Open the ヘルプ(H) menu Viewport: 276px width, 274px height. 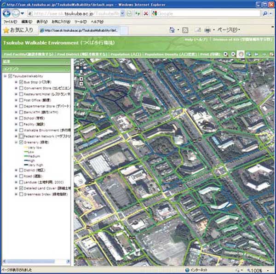click(97, 22)
